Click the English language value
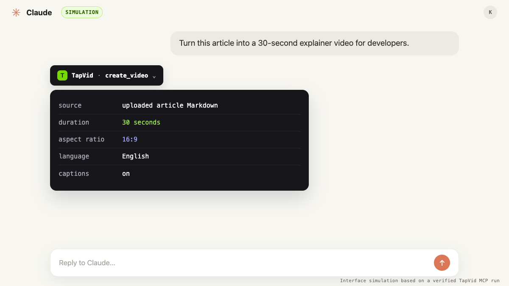Image resolution: width=509 pixels, height=286 pixels. pyautogui.click(x=135, y=156)
